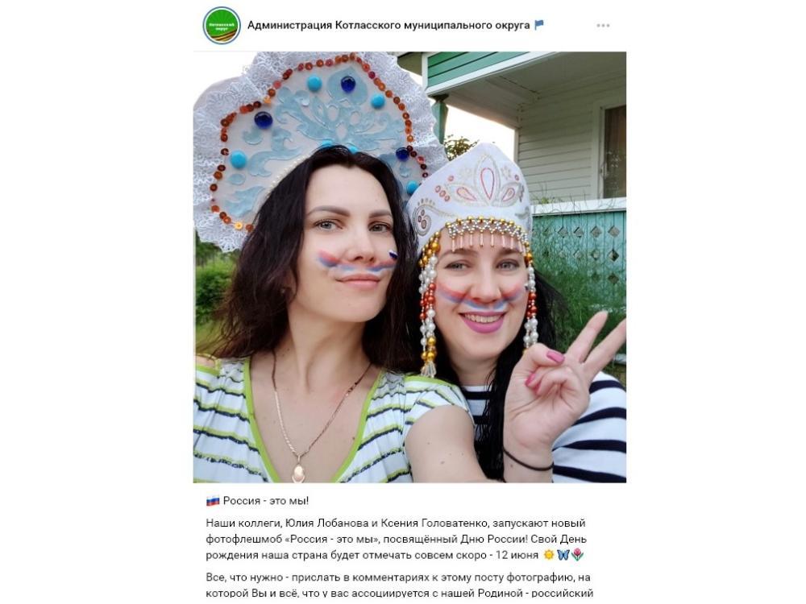Click the gold pendant necklace in the photo
806x604 pixels.
pyautogui.click(x=299, y=471)
